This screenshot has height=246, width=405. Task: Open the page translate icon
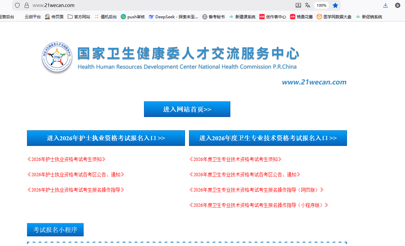307,5
